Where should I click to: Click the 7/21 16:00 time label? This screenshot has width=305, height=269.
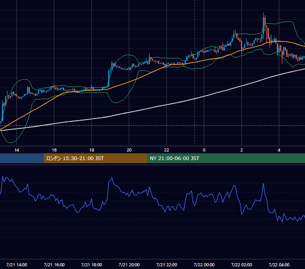coord(54,265)
